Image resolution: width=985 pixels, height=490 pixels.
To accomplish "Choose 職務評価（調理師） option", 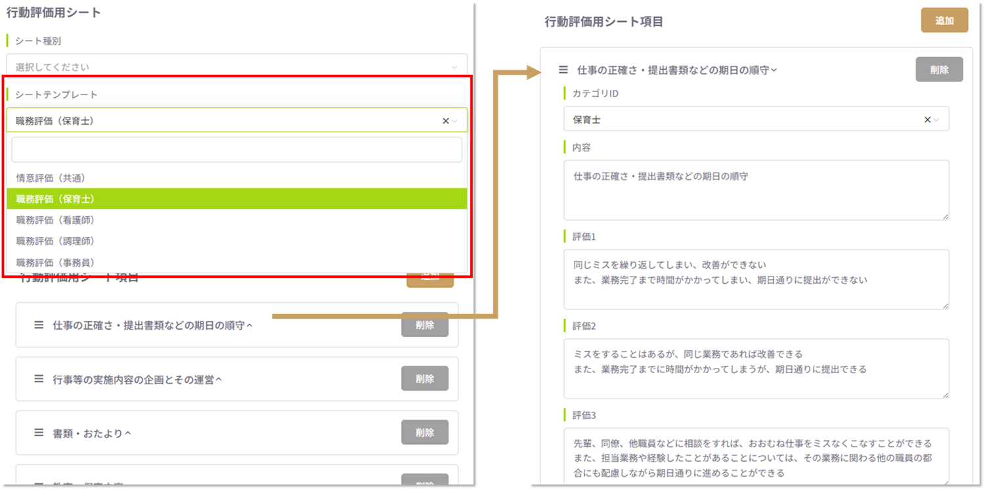I will pos(55,241).
